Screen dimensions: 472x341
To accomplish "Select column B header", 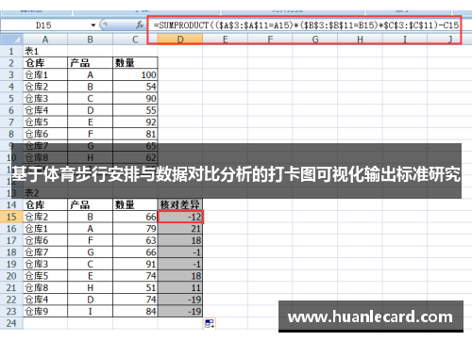I will pos(90,40).
